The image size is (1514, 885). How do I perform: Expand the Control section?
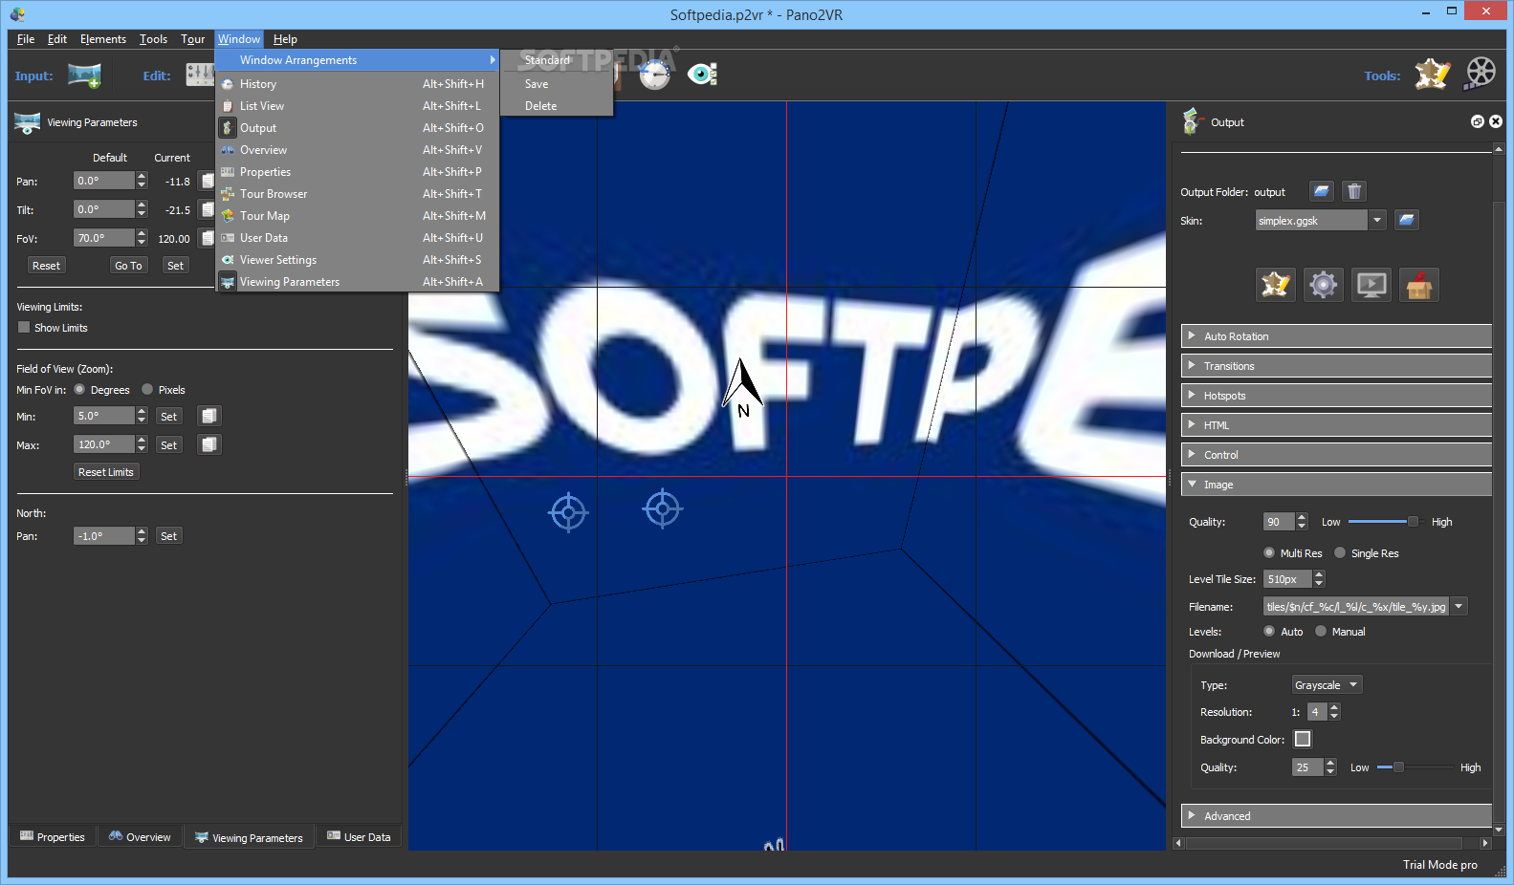click(x=1336, y=455)
